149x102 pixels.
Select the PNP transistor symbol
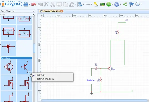pos(24,67)
